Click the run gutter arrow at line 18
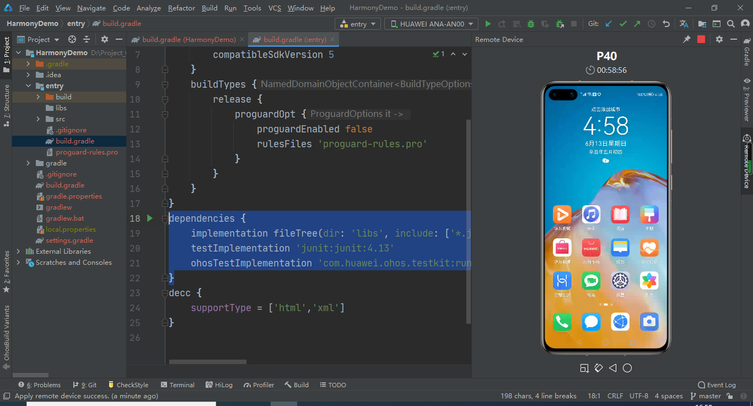The image size is (753, 406). click(150, 218)
